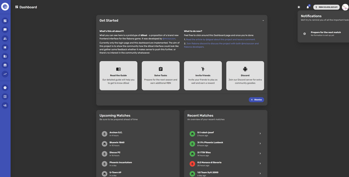
Task: Open the building club icon in the sidebar
Action: [x=5, y=56]
